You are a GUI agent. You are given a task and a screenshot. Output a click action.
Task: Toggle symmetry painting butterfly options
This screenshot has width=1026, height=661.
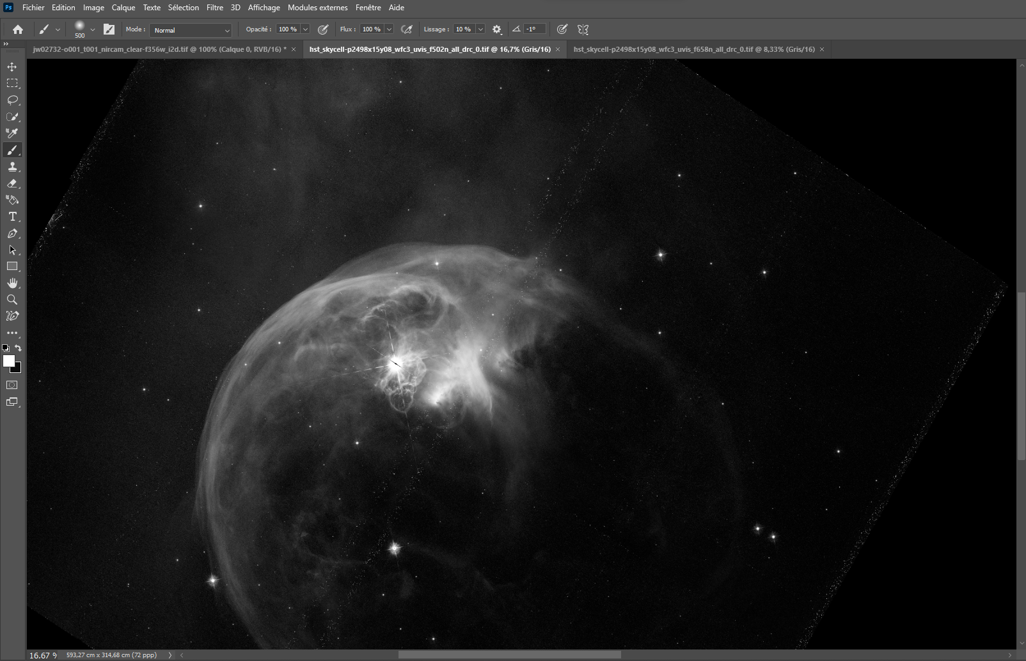click(x=583, y=29)
